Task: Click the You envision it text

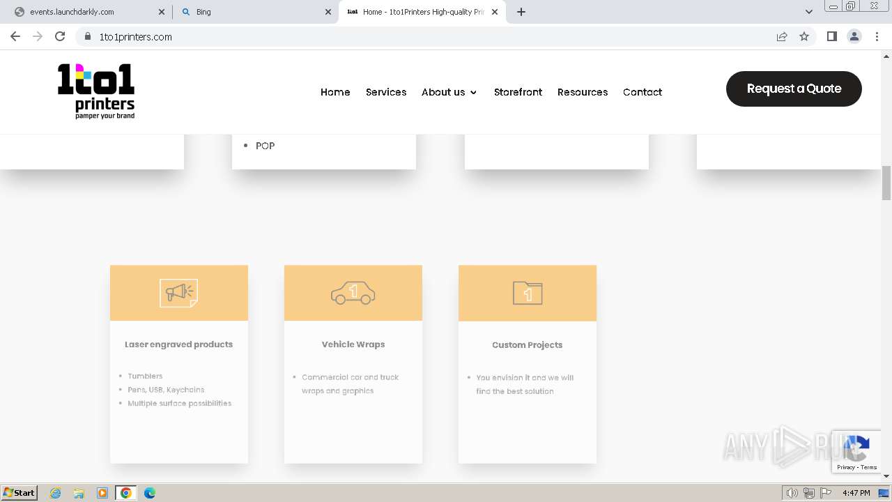Action: click(x=525, y=384)
